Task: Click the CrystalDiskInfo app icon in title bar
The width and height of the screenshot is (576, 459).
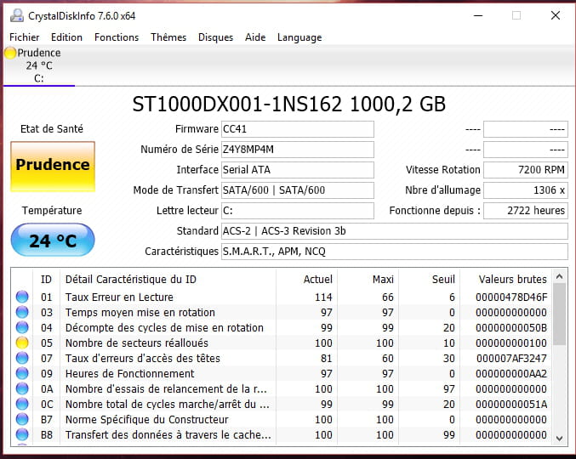Action: [x=17, y=16]
